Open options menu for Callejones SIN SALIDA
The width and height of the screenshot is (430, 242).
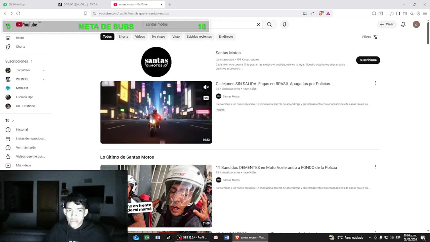coord(376,83)
